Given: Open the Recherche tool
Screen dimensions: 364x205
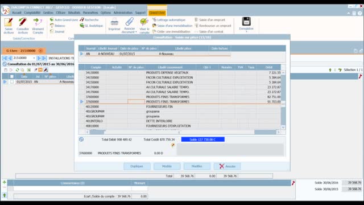Looking at the screenshot, I should 89,20.
